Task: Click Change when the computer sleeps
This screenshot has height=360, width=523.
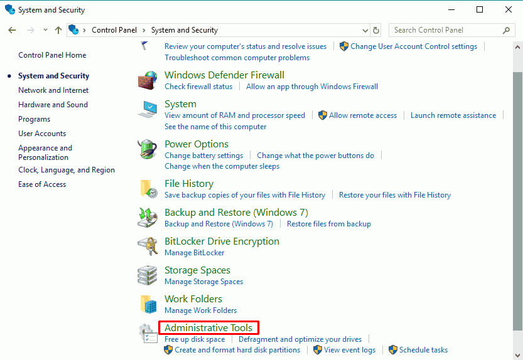Action: click(x=222, y=166)
